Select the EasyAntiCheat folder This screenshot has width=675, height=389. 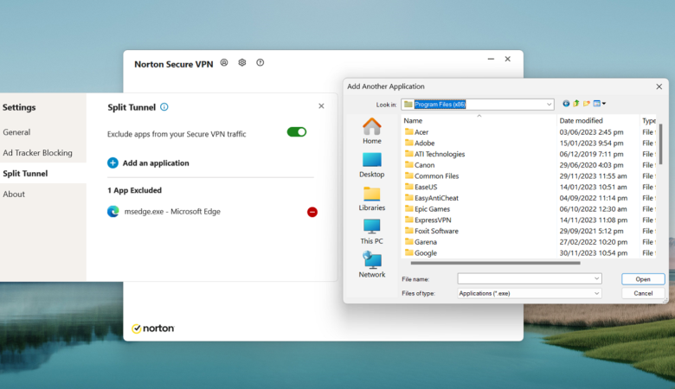click(x=432, y=198)
